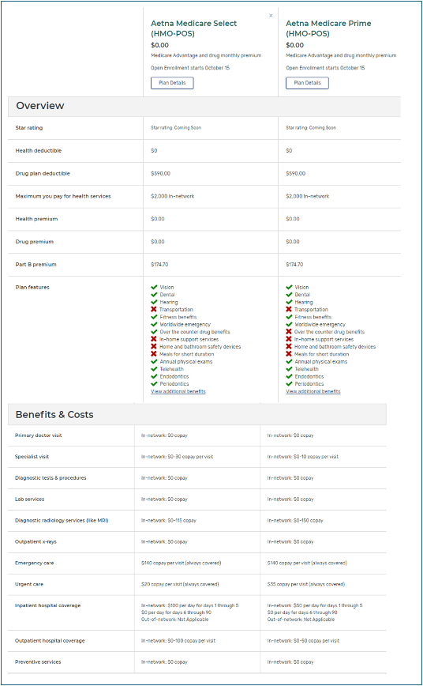The height and width of the screenshot is (686, 423).
Task: Click the Diagnostic radiology services (like MRI) label
Action: 62,520
